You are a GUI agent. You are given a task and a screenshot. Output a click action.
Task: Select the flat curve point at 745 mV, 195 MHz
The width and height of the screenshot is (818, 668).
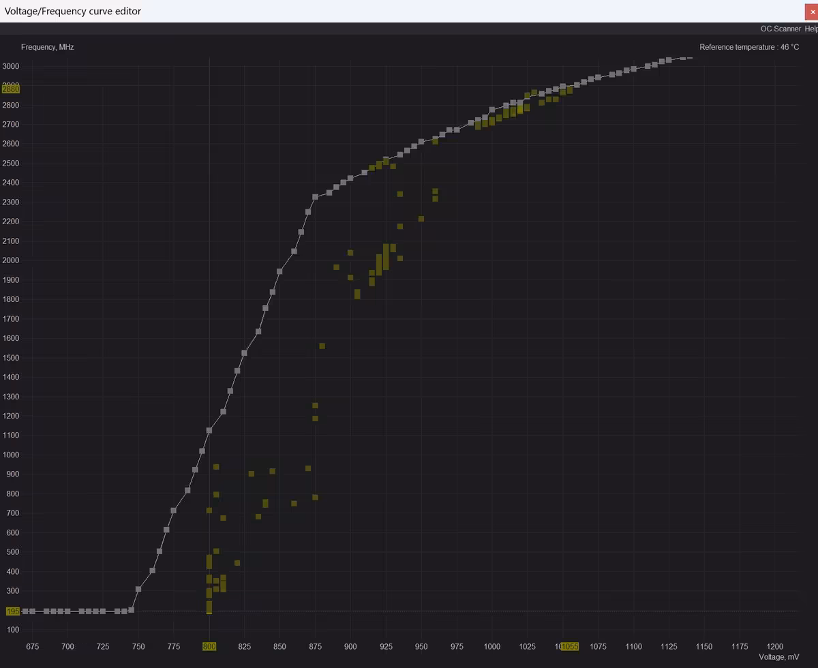pos(132,610)
